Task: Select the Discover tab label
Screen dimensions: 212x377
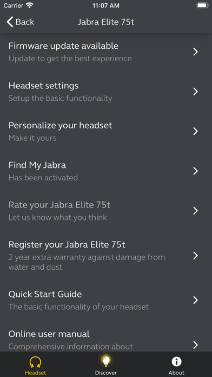Action: [106, 373]
